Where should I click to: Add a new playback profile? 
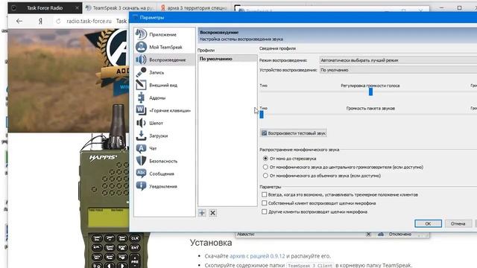[202, 213]
